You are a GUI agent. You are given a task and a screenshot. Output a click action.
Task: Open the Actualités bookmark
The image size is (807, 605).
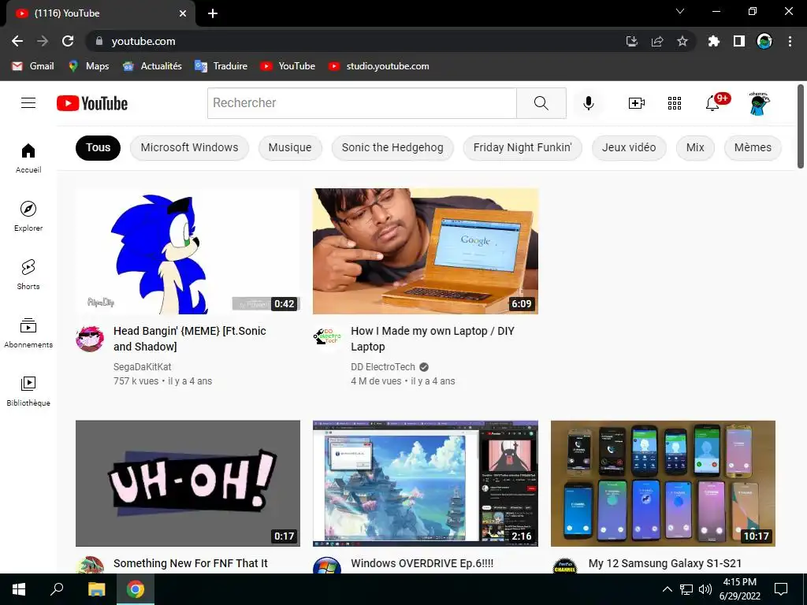[152, 66]
